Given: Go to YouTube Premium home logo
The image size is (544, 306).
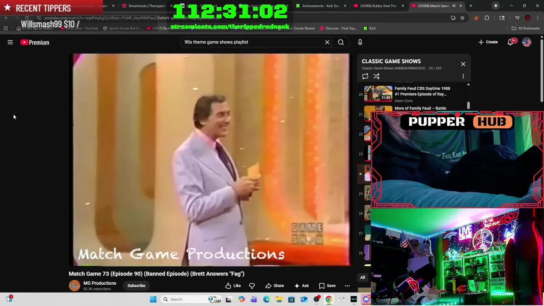Looking at the screenshot, I should tap(35, 42).
